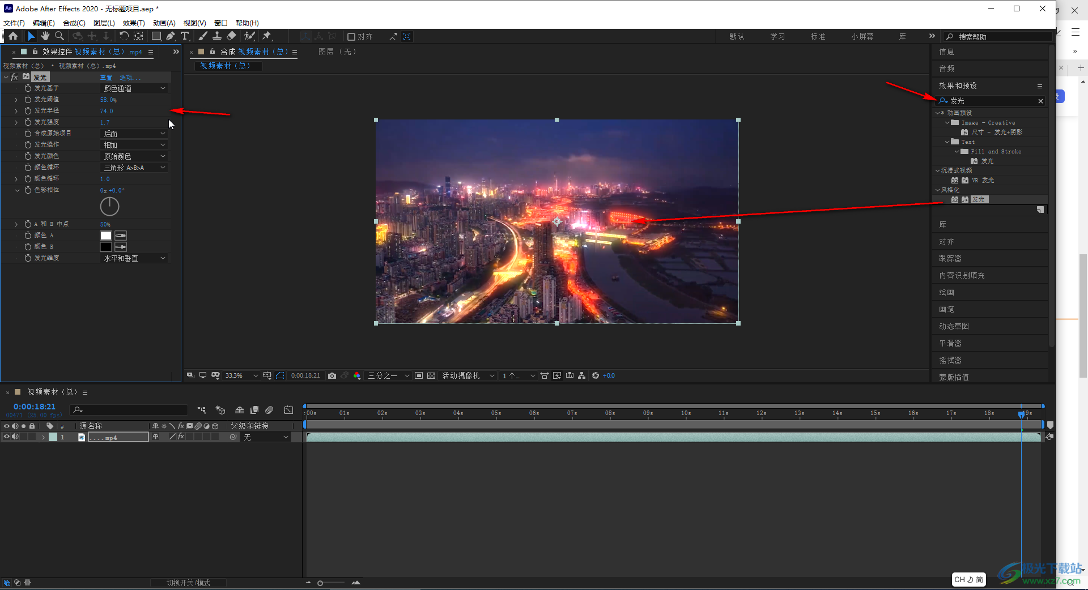The width and height of the screenshot is (1088, 590).
Task: Toggle the 发光 effect fx enable switch
Action: click(15, 77)
